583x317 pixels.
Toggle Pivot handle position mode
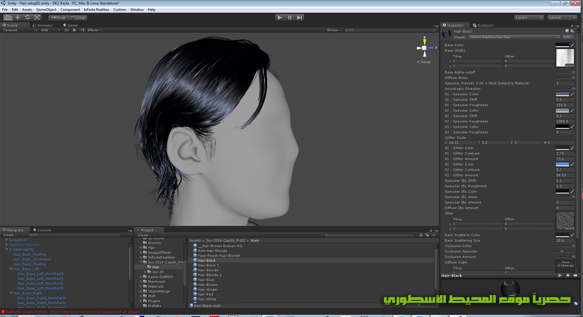[58, 17]
